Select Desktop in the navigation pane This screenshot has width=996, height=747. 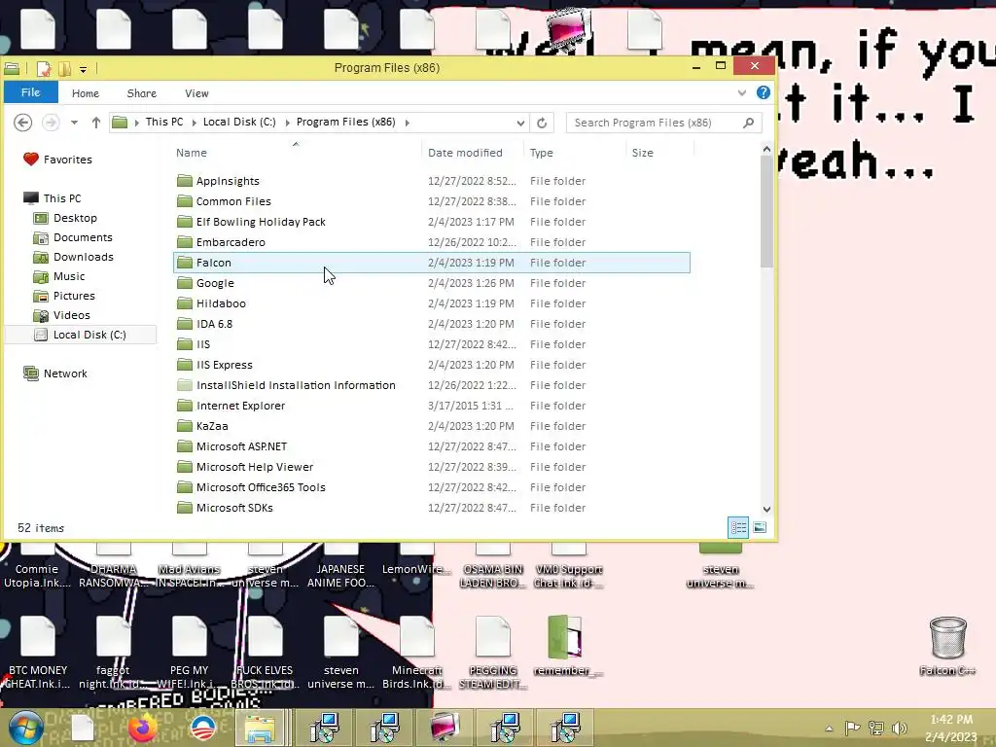coord(75,218)
